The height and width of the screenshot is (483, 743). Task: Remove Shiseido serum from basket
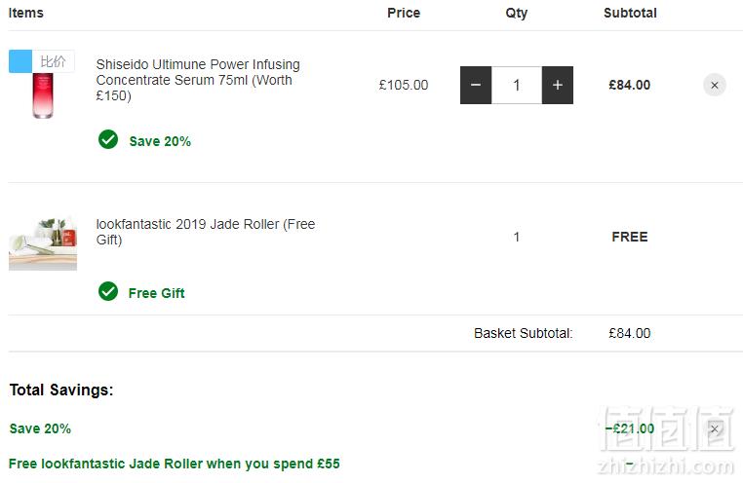point(715,85)
